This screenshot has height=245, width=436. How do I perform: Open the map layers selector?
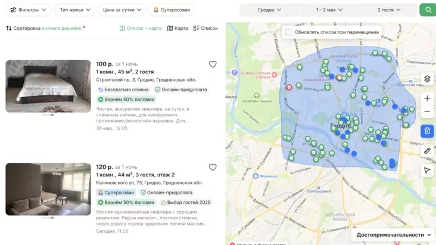pos(427,79)
